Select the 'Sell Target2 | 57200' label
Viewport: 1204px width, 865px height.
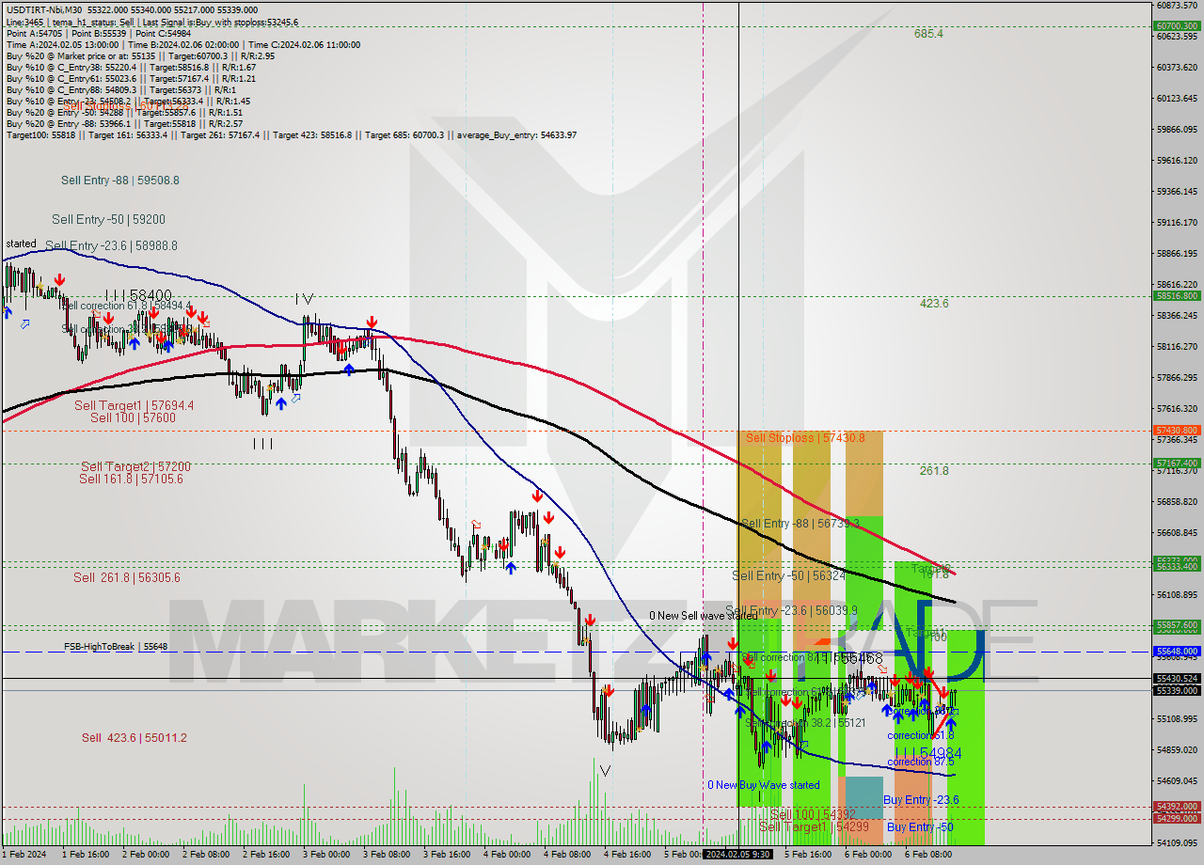pyautogui.click(x=135, y=466)
